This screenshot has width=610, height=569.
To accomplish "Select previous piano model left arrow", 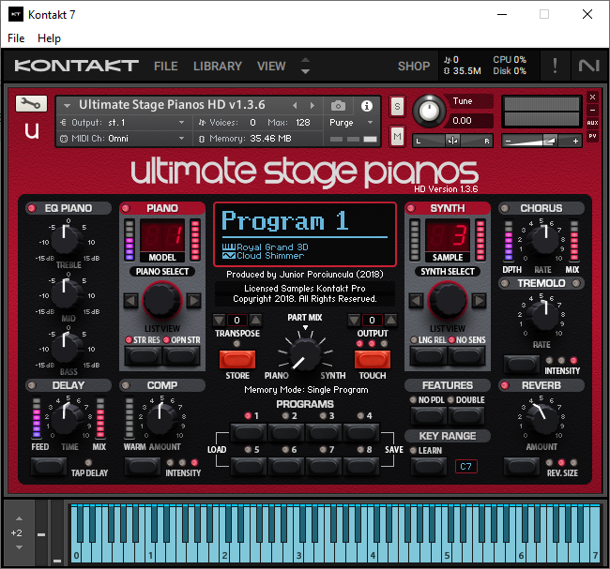I will point(130,300).
